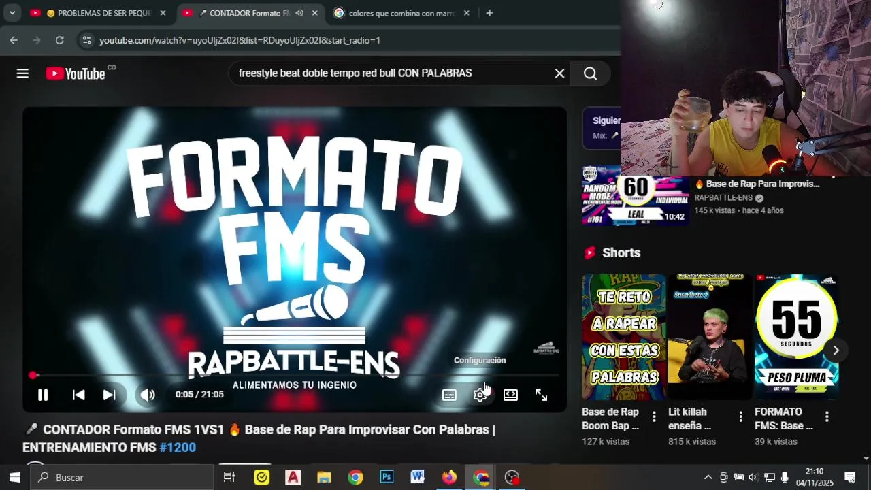Open Microsoft Word from the taskbar
Screen dimensions: 871x490
tap(418, 477)
